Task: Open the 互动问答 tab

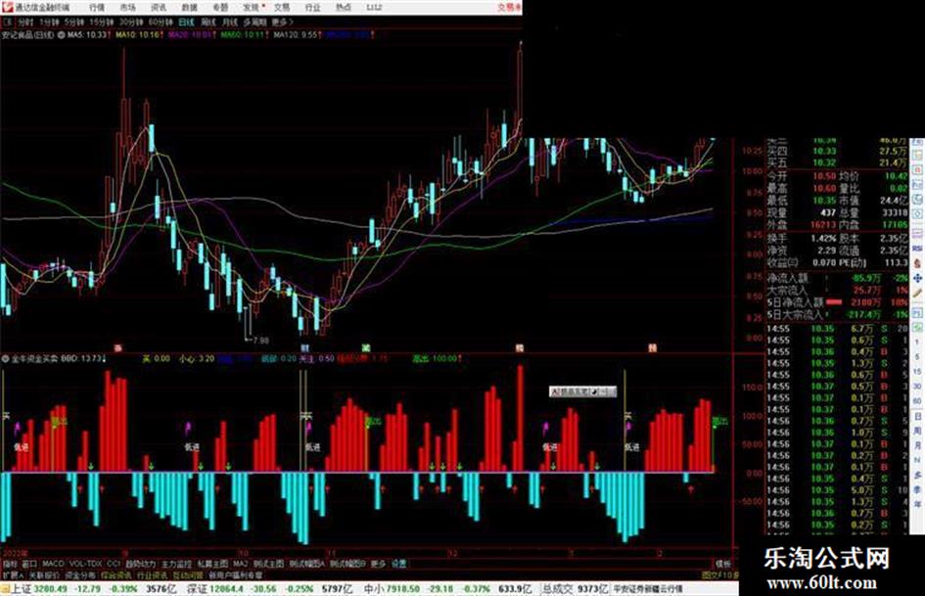Action: click(188, 574)
